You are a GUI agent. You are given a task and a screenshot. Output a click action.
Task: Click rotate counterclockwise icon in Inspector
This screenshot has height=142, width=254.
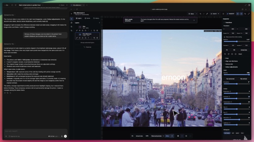pos(225,54)
